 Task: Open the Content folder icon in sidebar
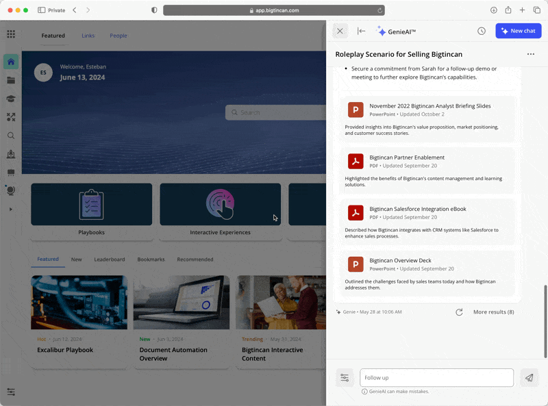point(11,80)
